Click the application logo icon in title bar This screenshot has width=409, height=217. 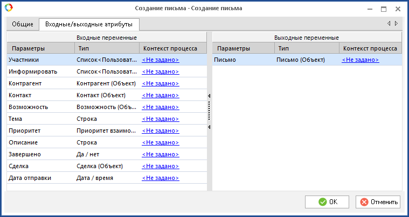8,8
